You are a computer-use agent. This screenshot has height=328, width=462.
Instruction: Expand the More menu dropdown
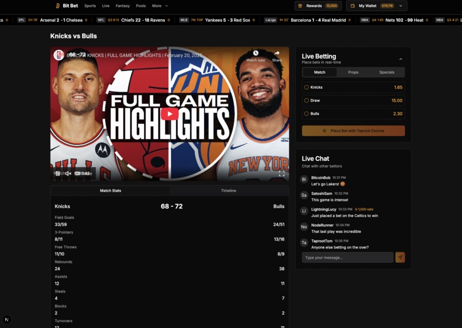pos(160,6)
